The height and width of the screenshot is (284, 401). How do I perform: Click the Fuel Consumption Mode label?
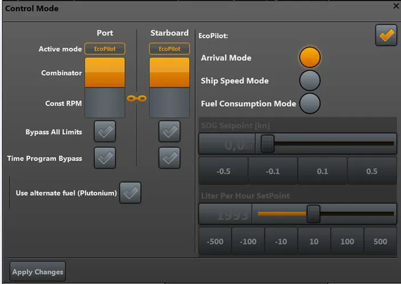pyautogui.click(x=248, y=104)
